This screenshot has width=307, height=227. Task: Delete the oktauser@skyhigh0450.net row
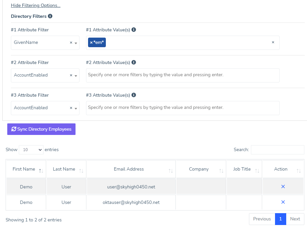coord(283,202)
